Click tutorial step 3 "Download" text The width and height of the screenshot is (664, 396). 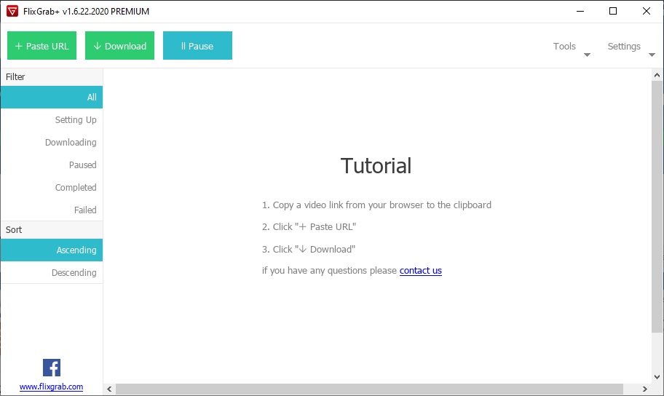308,250
